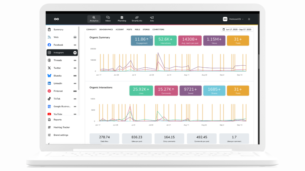Open Reports from the sidebar
305x171 pixels.
tap(57, 120)
